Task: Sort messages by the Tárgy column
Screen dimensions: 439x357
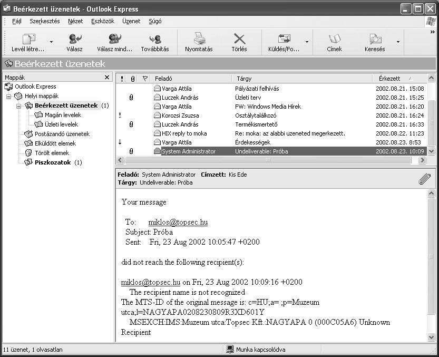Action: point(303,79)
